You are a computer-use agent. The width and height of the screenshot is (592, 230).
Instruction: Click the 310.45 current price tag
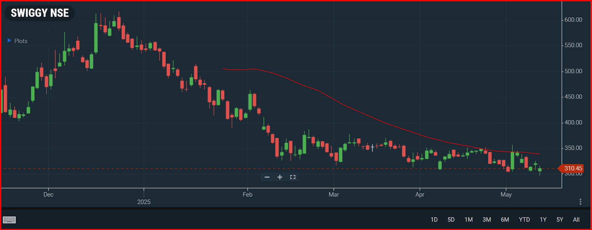pos(571,168)
